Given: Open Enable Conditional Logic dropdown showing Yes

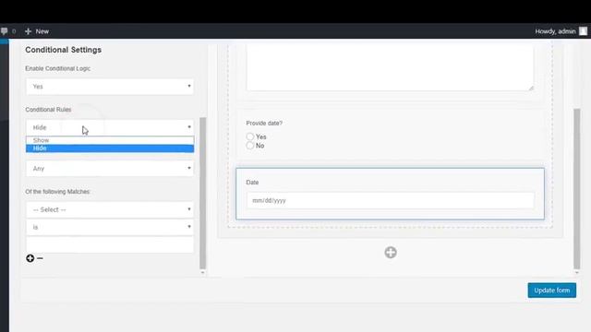Looking at the screenshot, I should [x=110, y=86].
